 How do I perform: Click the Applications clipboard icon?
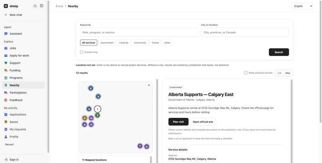click(x=6, y=114)
